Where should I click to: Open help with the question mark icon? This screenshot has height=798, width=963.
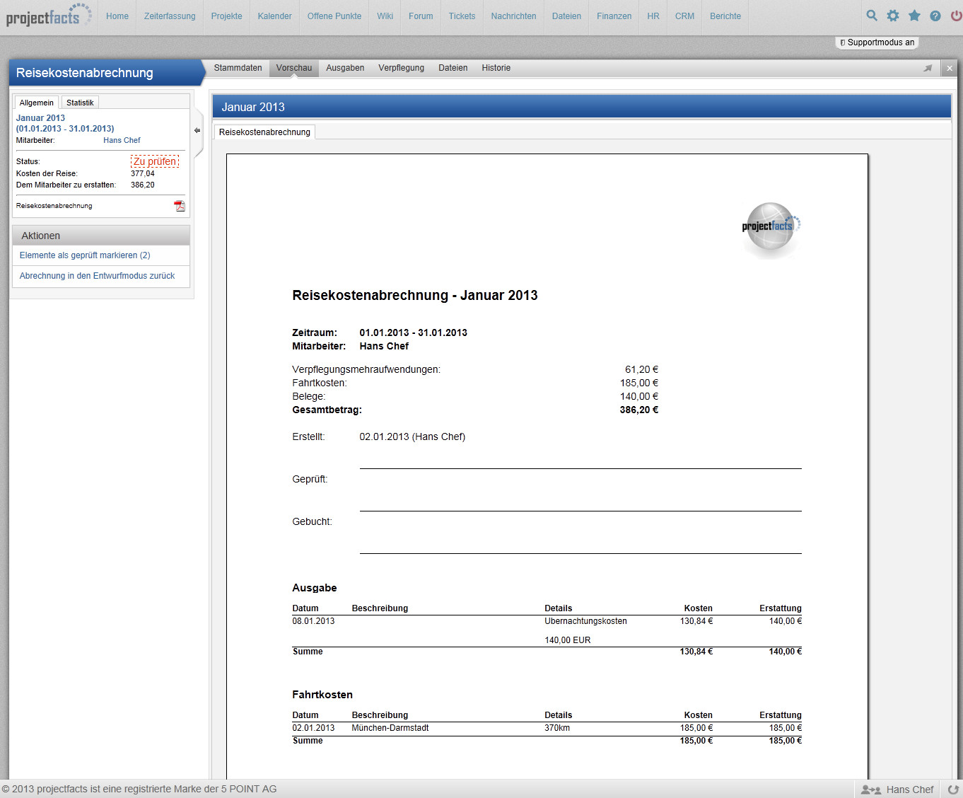935,16
